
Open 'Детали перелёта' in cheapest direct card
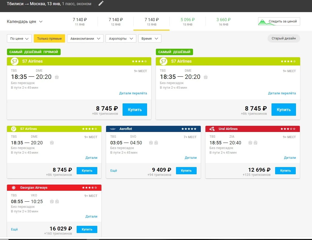click(133, 93)
